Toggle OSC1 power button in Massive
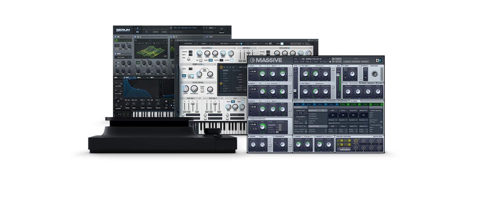The image size is (489, 198). point(249,65)
